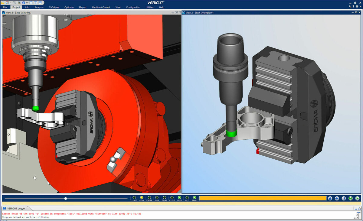Close the Stock (Workpiece) view panel

point(359,12)
